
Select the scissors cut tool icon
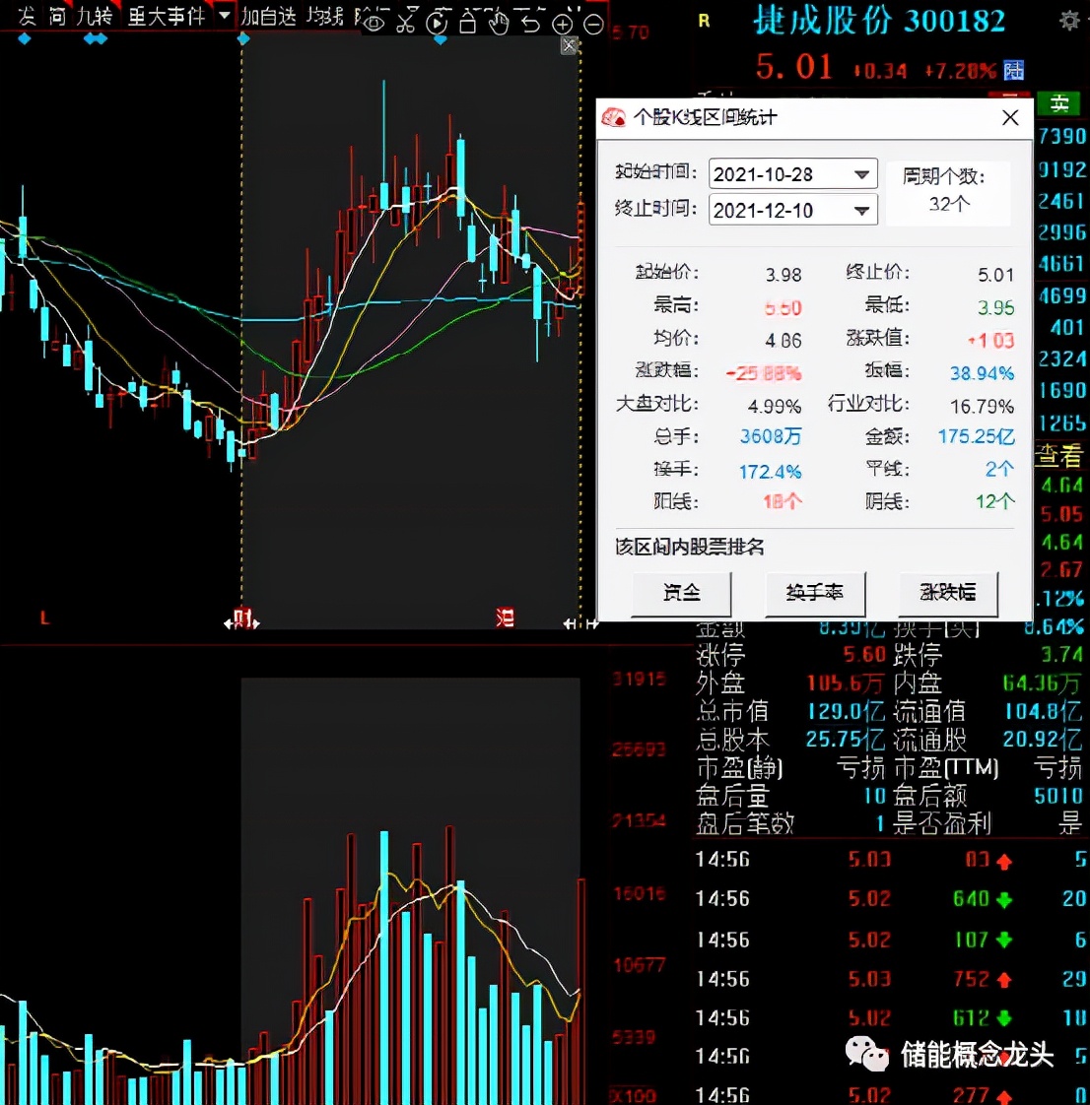coord(406,24)
